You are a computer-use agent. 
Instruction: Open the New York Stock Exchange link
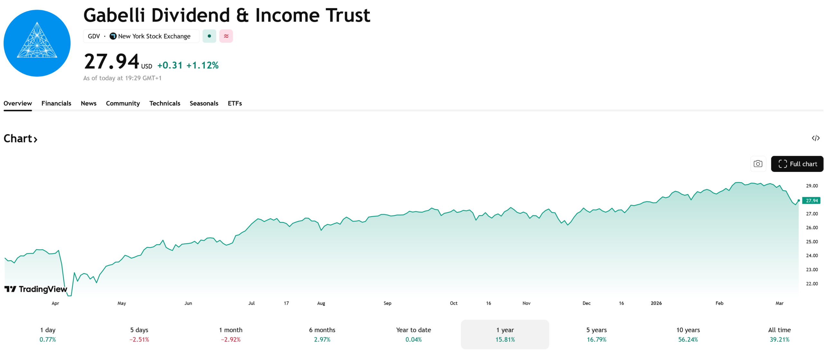click(x=154, y=36)
